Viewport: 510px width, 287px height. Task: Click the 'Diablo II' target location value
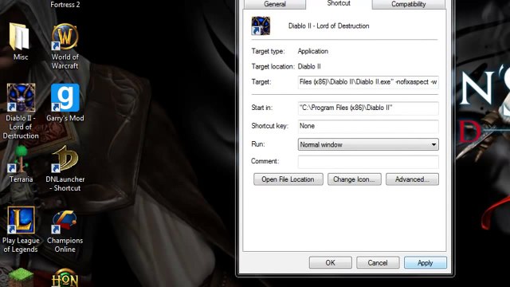click(309, 66)
